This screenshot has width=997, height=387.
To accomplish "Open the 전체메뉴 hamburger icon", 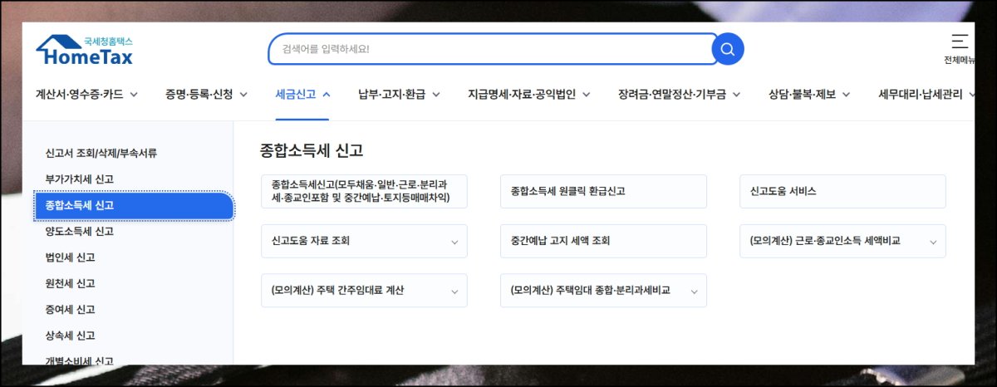I will 960,42.
